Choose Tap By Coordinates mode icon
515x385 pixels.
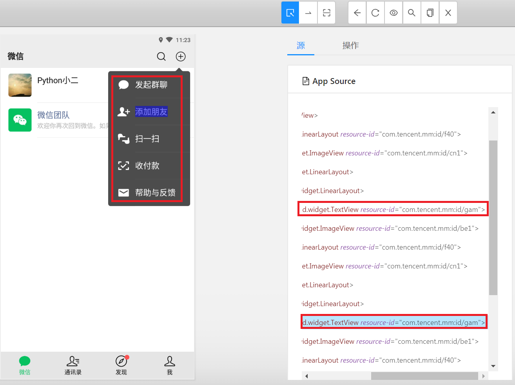(326, 13)
